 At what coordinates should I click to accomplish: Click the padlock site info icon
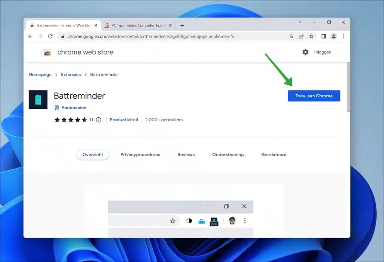pos(63,36)
